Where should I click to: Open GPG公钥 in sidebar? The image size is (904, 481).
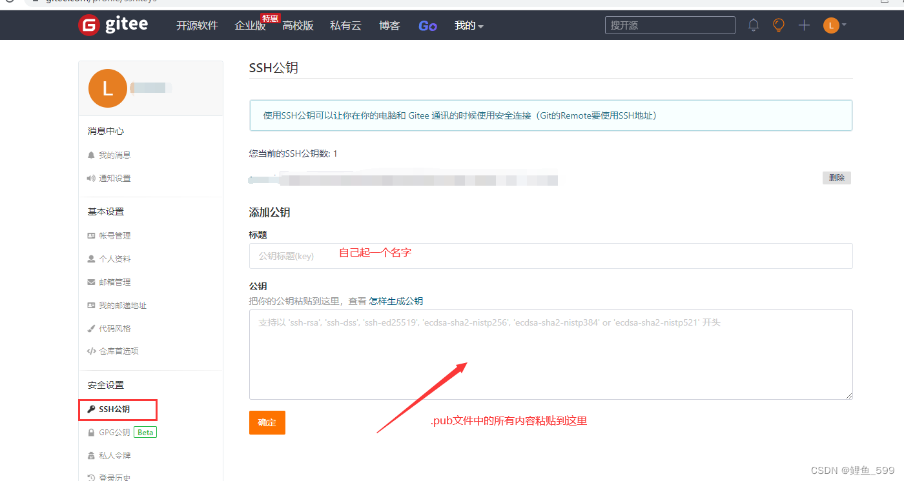114,433
